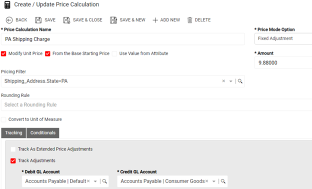The width and height of the screenshot is (312, 189).
Task: Click the Add New plus icon
Action: 155,20
